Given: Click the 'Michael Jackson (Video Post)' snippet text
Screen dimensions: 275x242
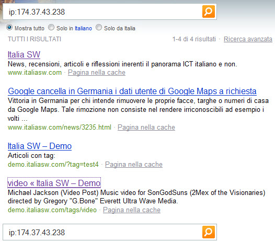Looking at the screenshot, I should [x=136, y=197].
